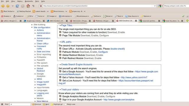This screenshot has width=189, height=106.
Task: Open the View menu
Action: coord(13,1)
